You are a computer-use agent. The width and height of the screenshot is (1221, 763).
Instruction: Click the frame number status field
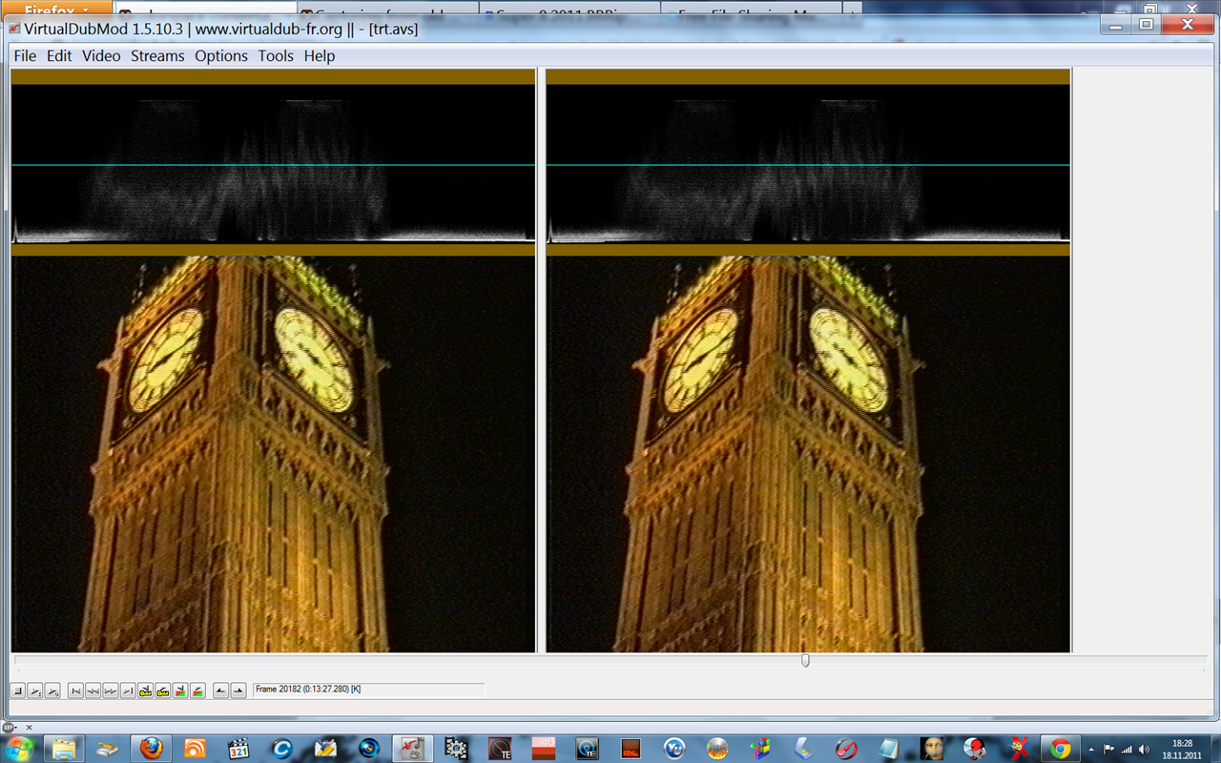369,690
